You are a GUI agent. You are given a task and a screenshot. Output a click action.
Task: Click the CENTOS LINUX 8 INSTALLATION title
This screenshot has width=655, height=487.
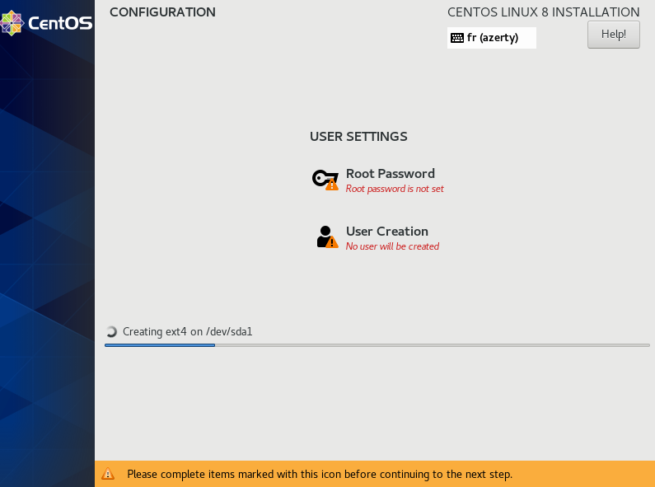(x=543, y=12)
